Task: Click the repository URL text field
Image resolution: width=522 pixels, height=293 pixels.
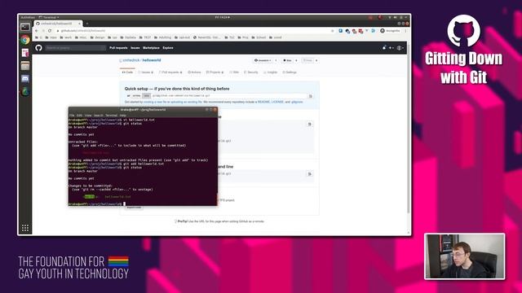Action: [x=229, y=96]
